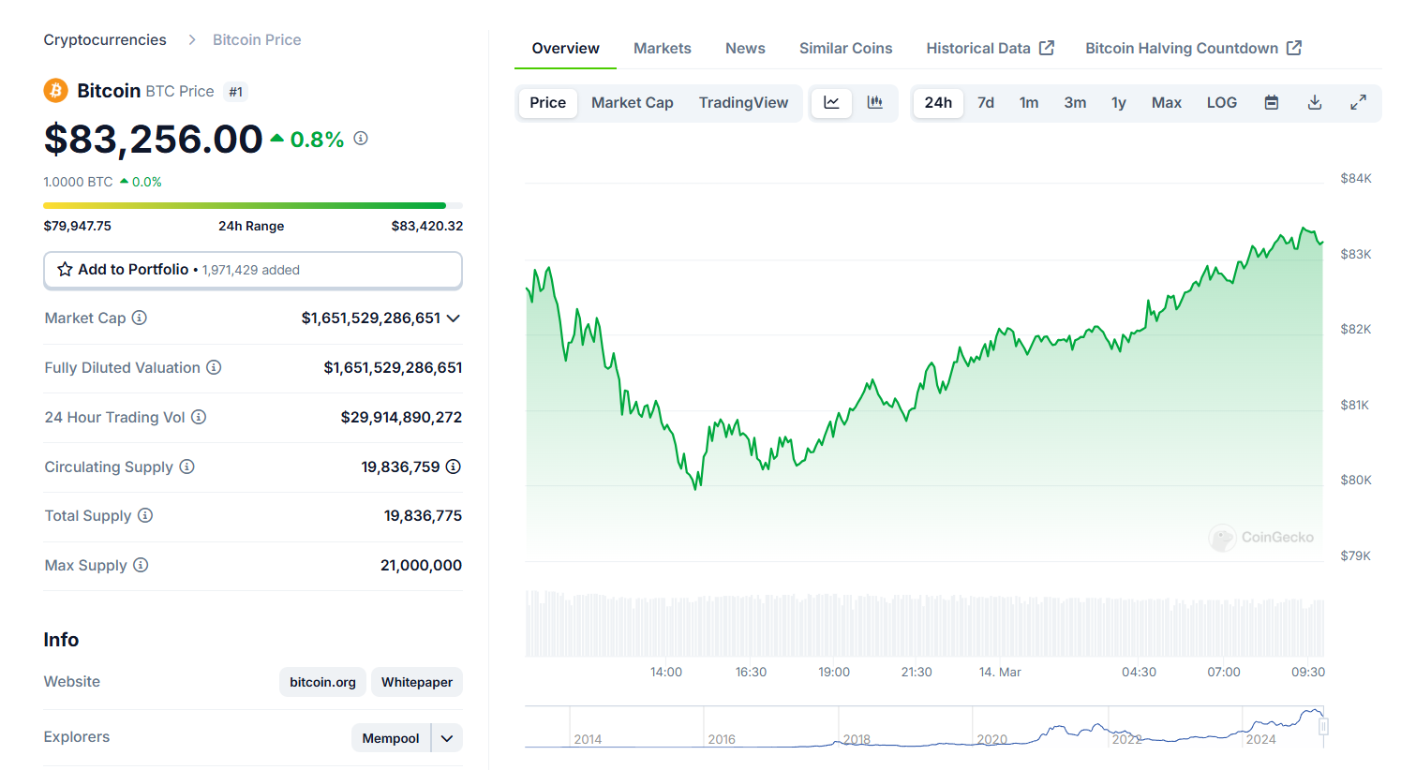Open the Whitepaper link

(417, 682)
